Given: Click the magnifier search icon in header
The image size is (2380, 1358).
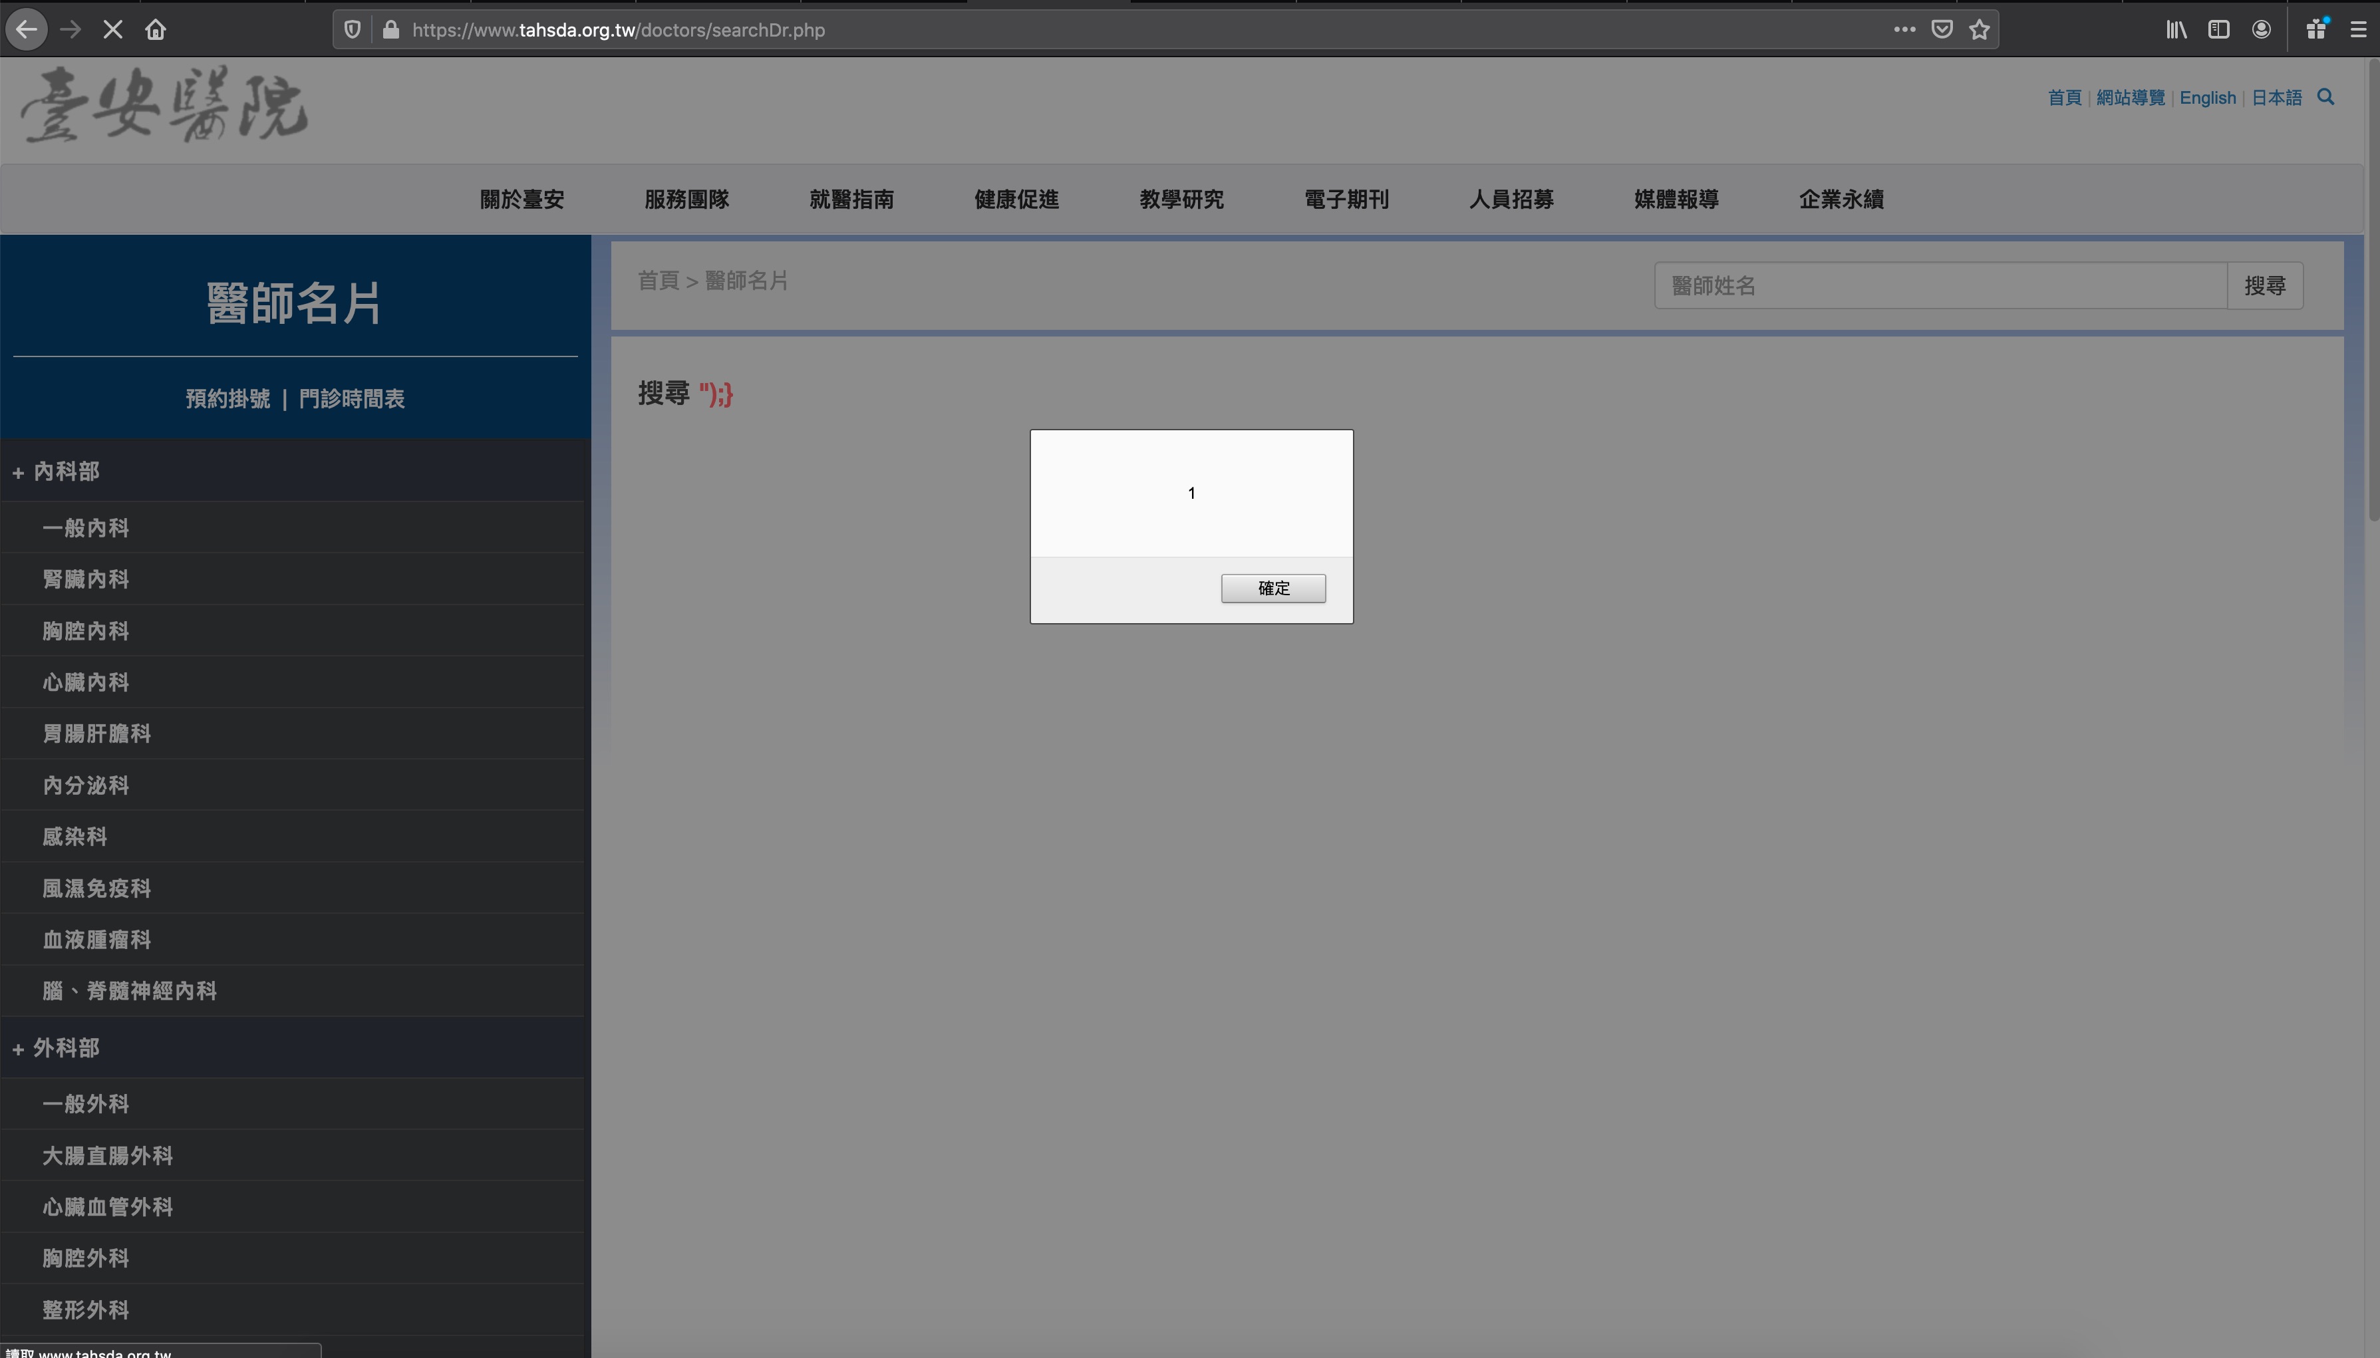Looking at the screenshot, I should point(2326,97).
